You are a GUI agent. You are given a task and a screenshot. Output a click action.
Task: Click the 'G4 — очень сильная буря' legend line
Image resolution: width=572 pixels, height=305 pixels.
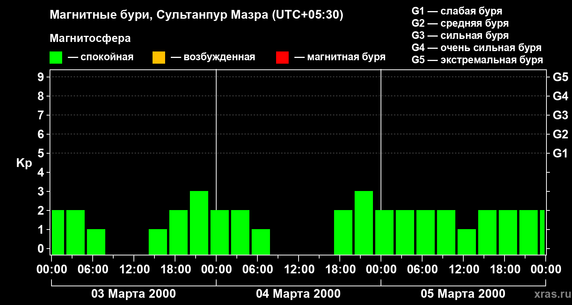(x=477, y=48)
